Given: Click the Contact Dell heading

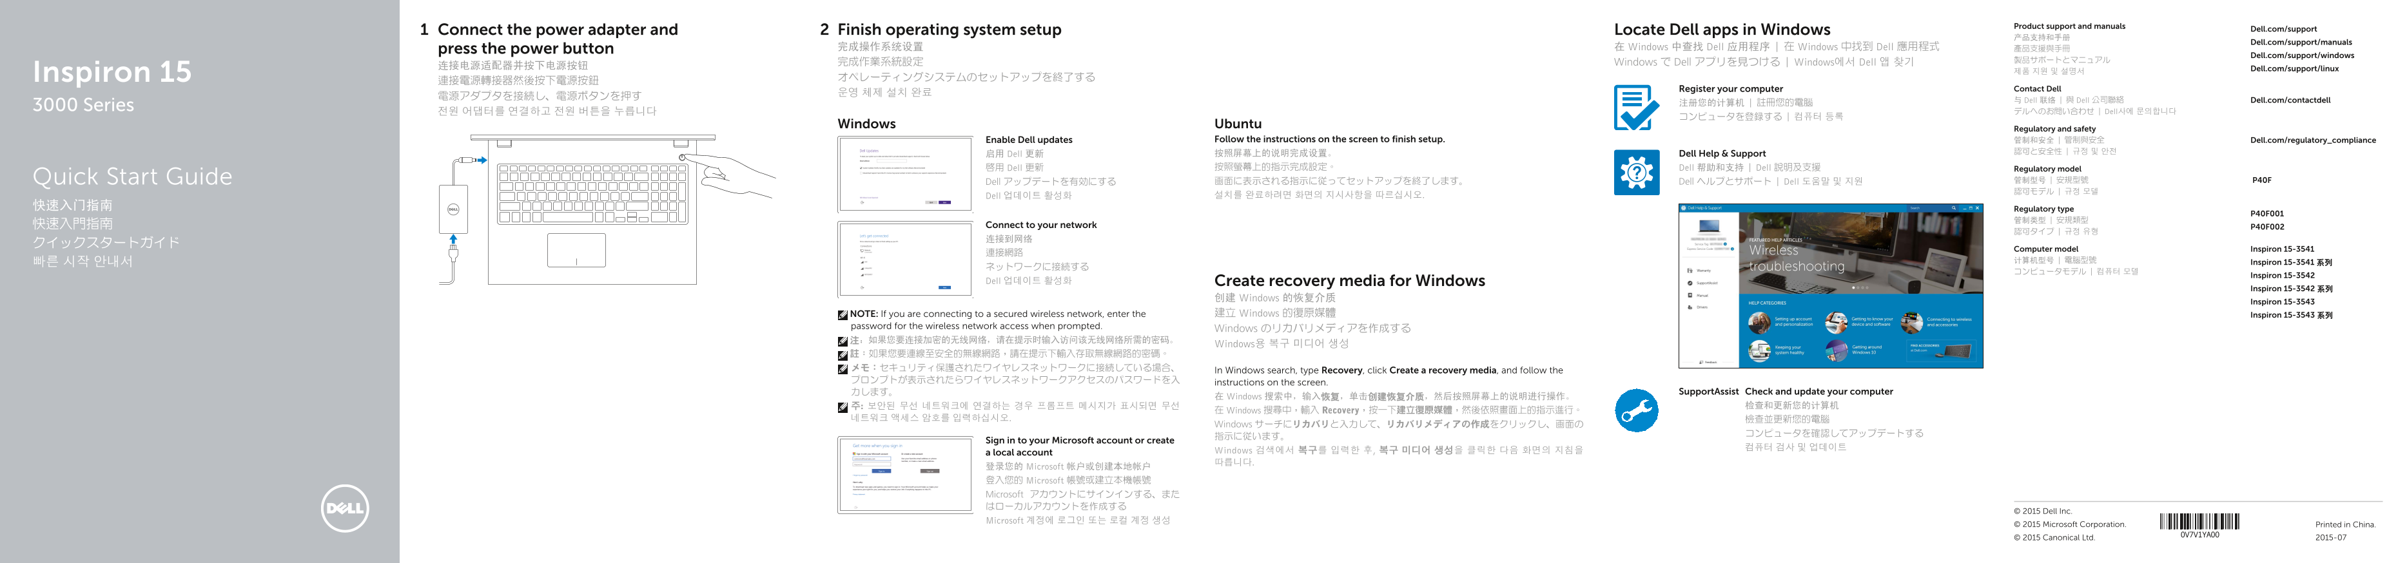Looking at the screenshot, I should [x=2037, y=88].
